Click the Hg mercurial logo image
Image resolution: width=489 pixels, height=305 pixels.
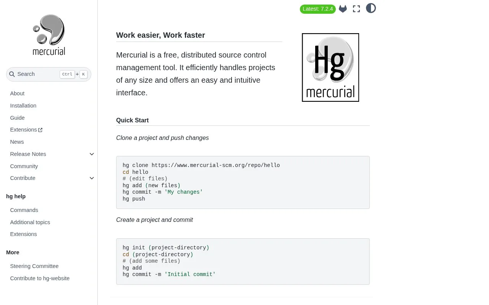pos(330,67)
